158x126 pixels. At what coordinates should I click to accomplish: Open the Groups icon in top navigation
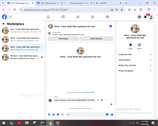click(107, 17)
